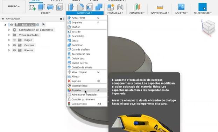This screenshot has height=132, width=218.
Task: Expand the Origen node
Action: point(9,40)
